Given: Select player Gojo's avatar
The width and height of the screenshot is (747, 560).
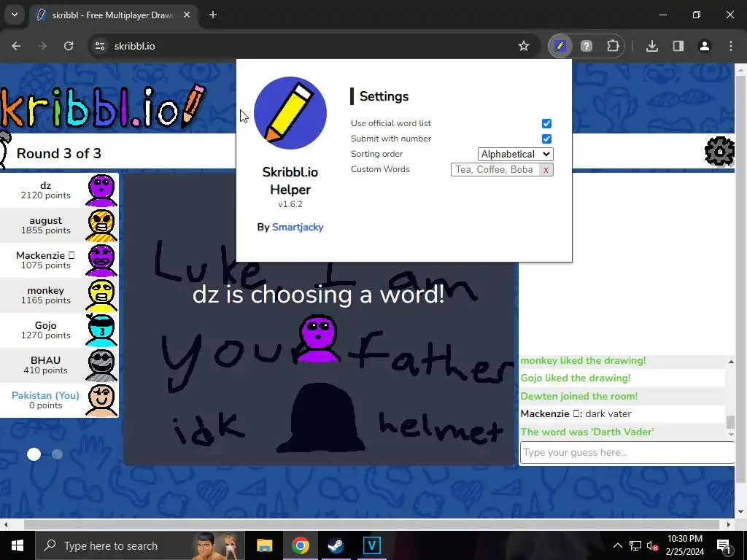Looking at the screenshot, I should [x=101, y=330].
